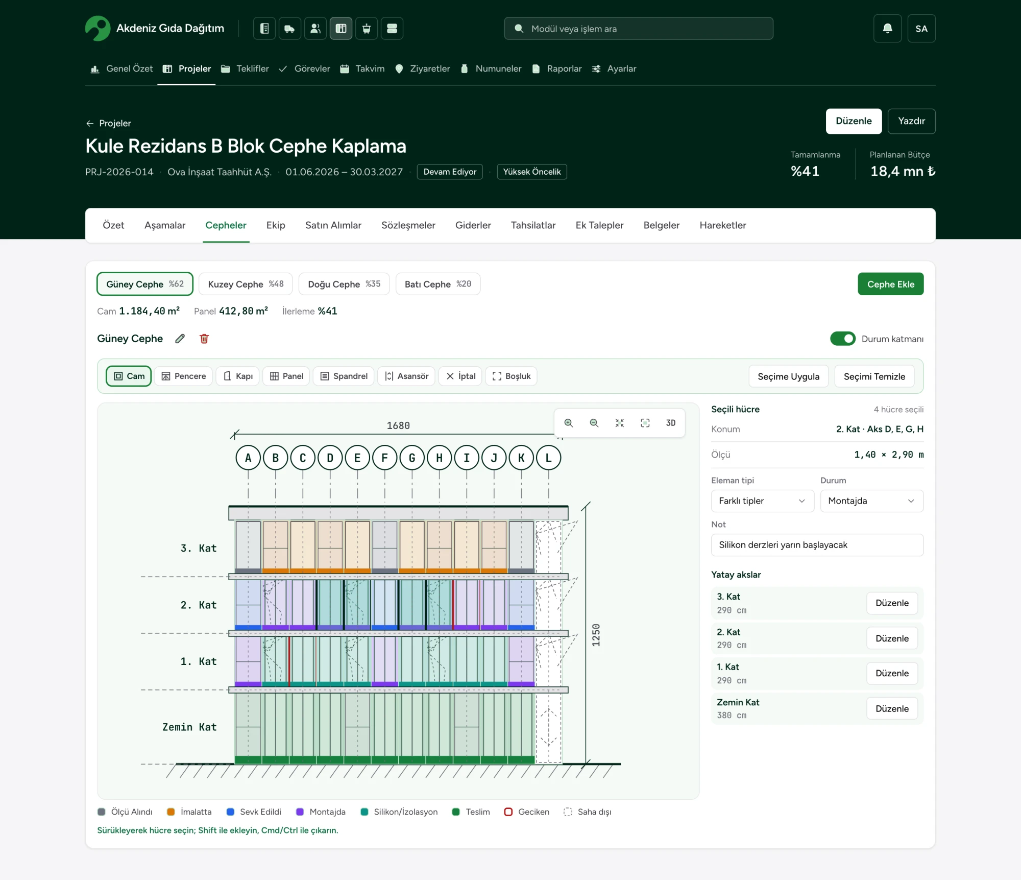Zoom out of the facade drawing

pyautogui.click(x=594, y=423)
